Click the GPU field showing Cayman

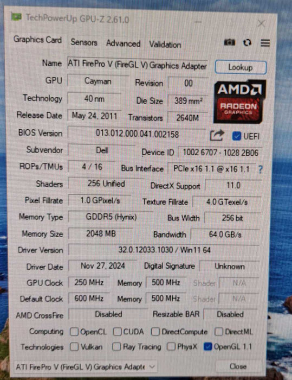[98, 81]
